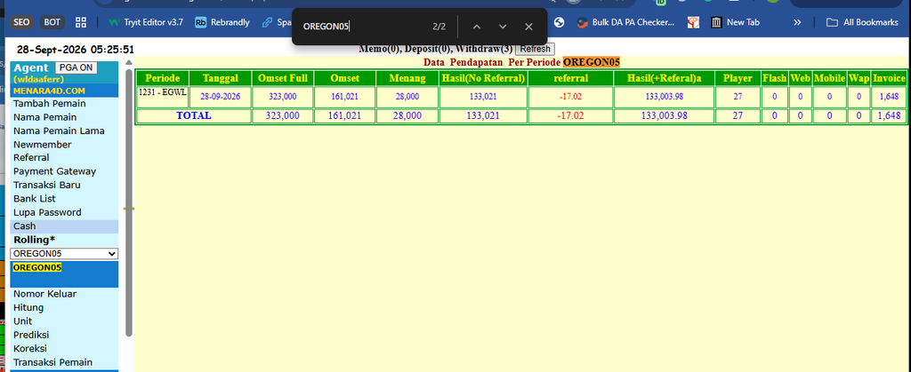The image size is (911, 372).
Task: Click the Memo(0), Deposit(0), Withdraw(3) text
Action: pos(436,49)
